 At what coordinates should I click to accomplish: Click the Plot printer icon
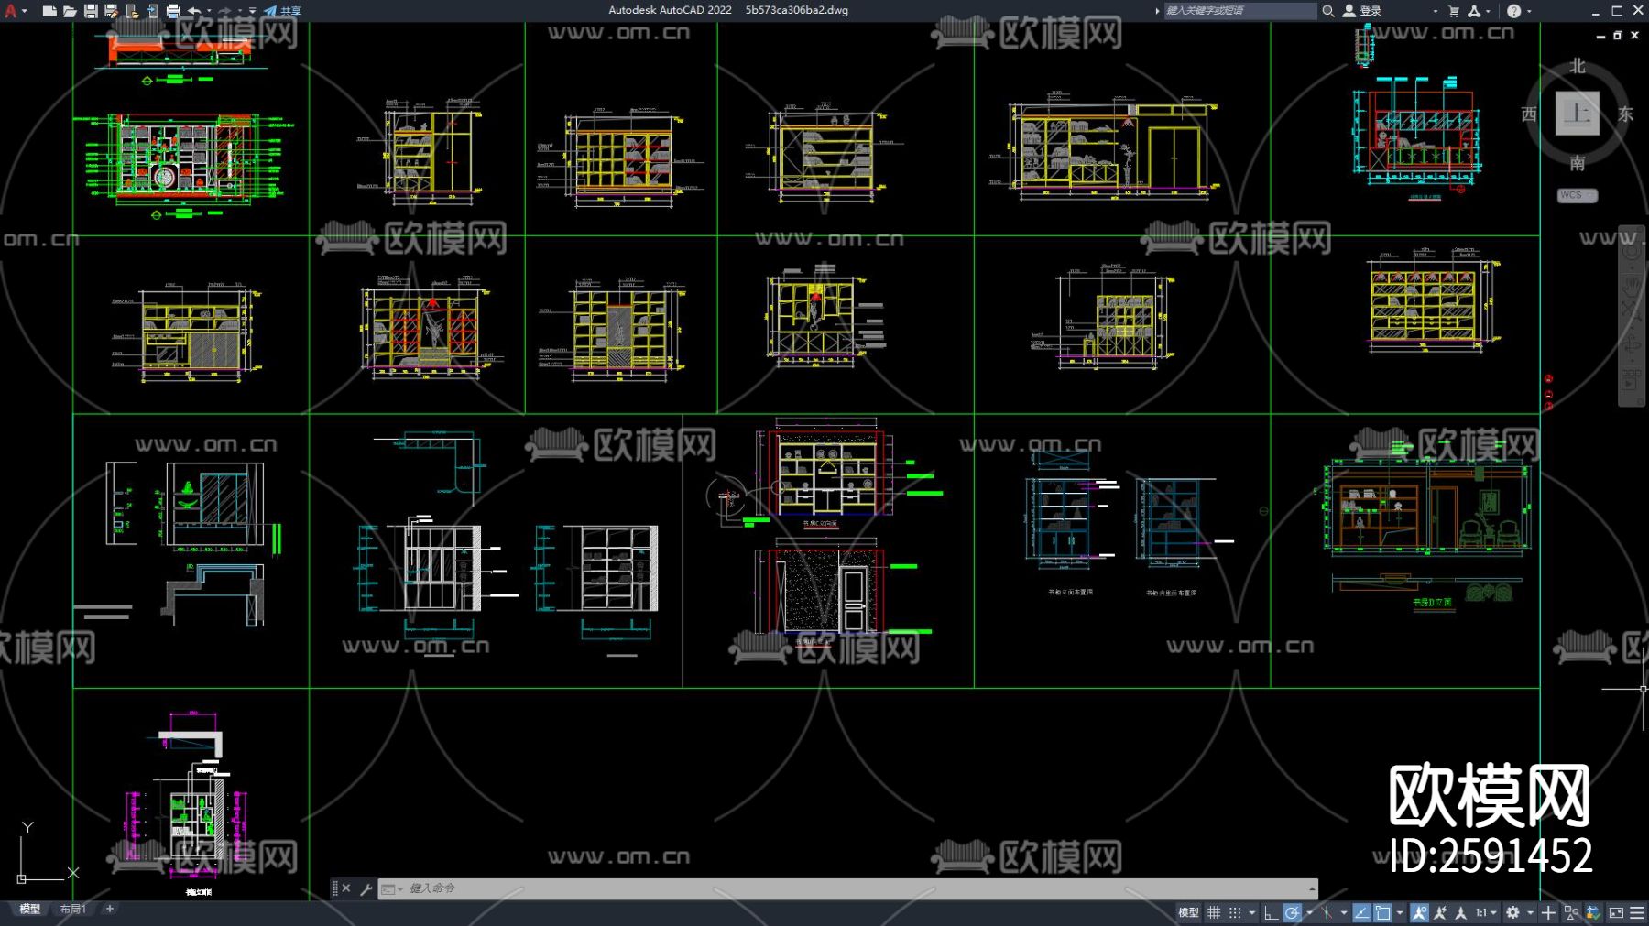173,11
